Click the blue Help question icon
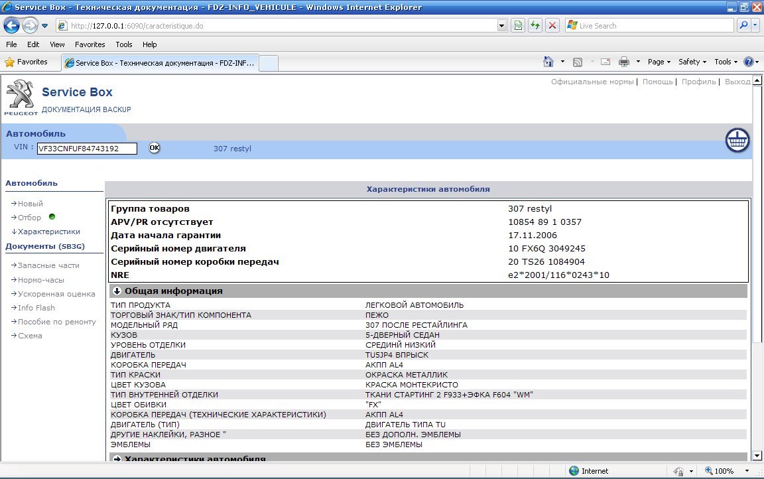 (x=748, y=62)
